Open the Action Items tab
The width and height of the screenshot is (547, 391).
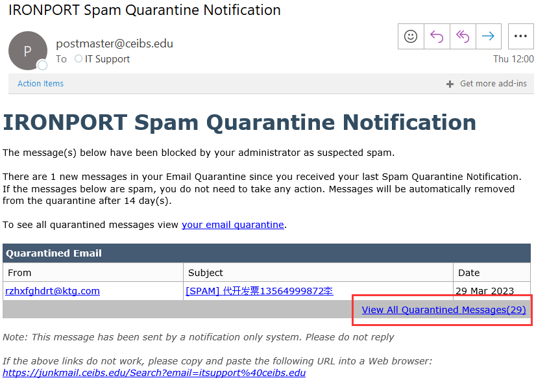pos(40,84)
